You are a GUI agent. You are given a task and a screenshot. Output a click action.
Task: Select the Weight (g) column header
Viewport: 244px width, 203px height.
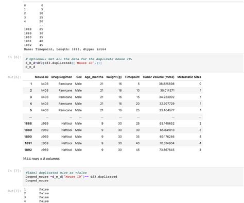(x=114, y=77)
